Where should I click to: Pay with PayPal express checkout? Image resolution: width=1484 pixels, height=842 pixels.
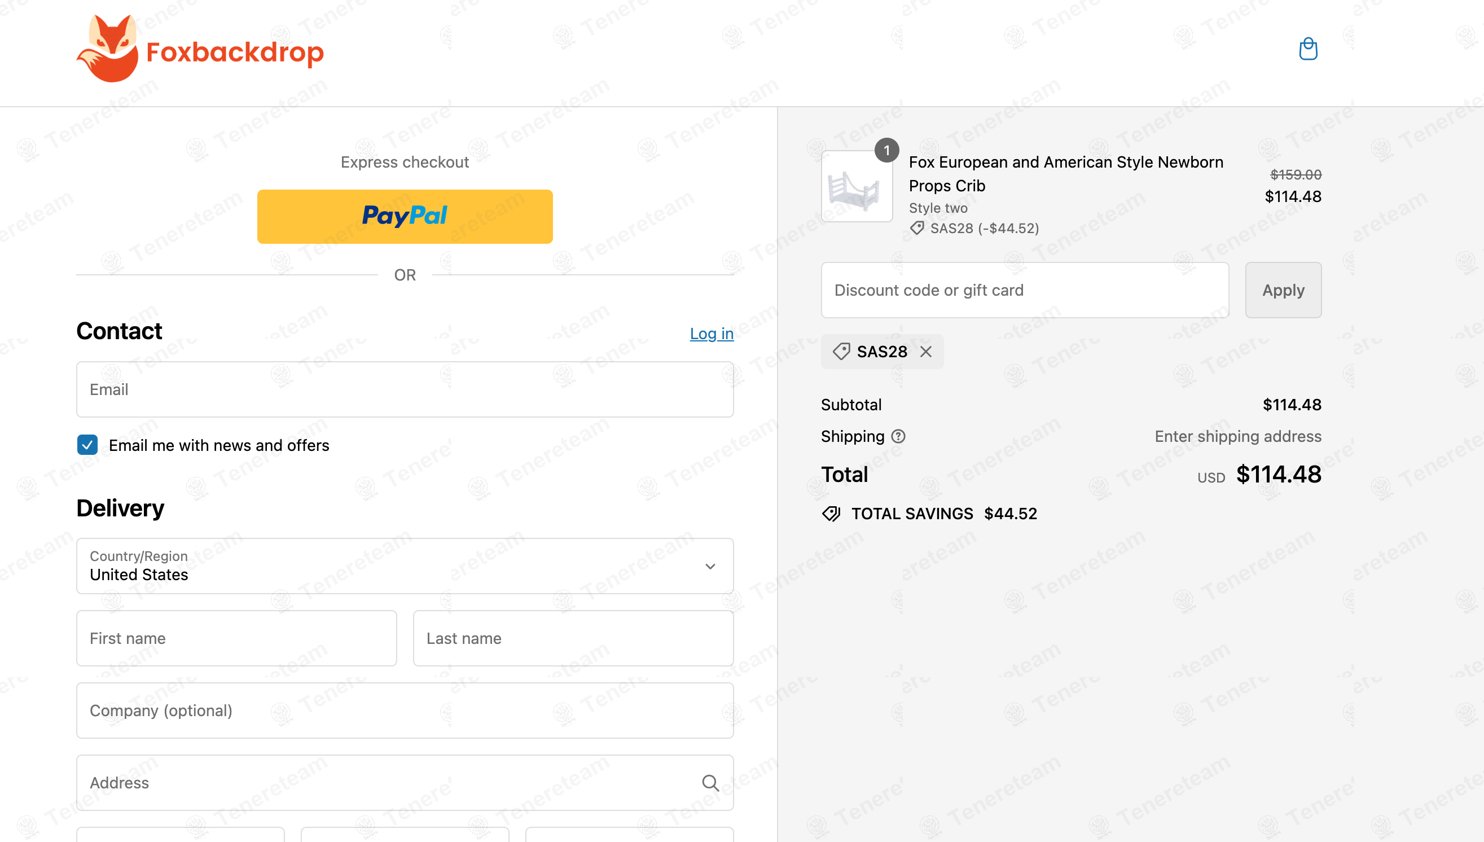click(405, 216)
